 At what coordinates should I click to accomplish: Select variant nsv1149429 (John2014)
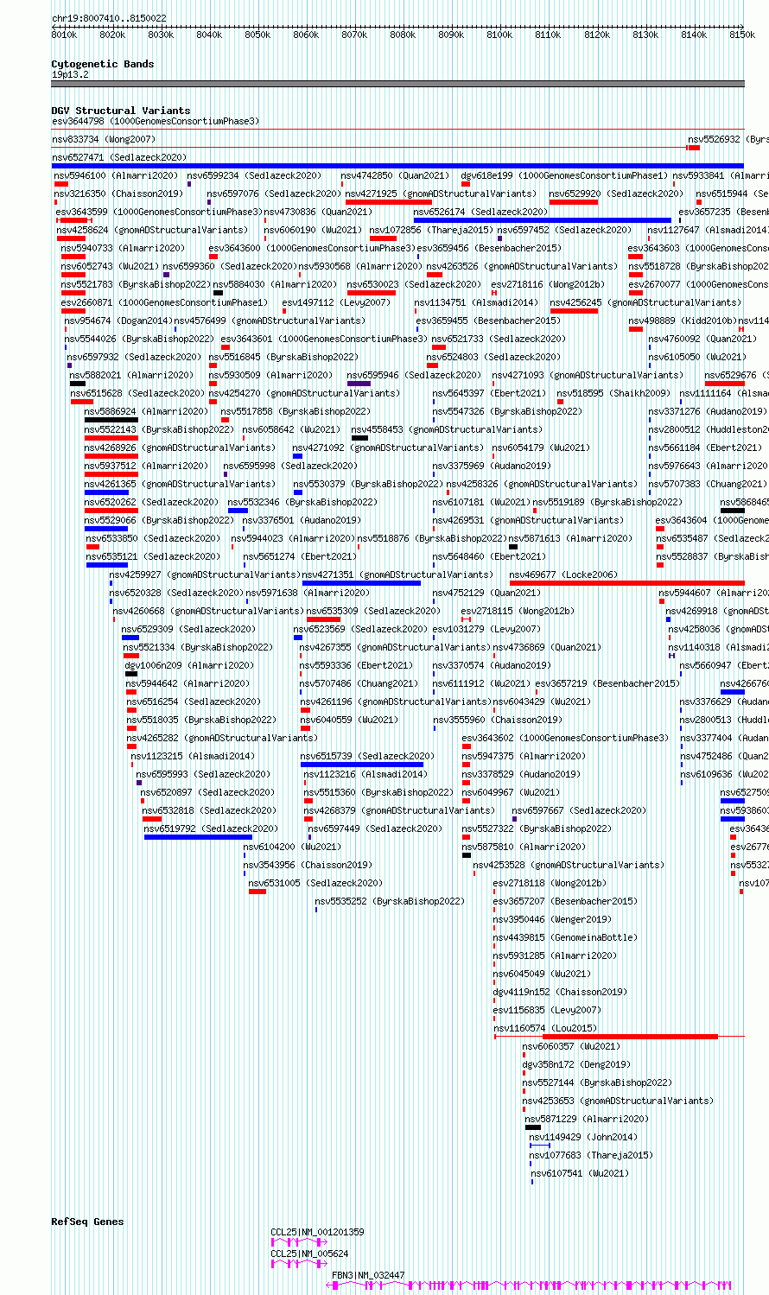tap(583, 1137)
